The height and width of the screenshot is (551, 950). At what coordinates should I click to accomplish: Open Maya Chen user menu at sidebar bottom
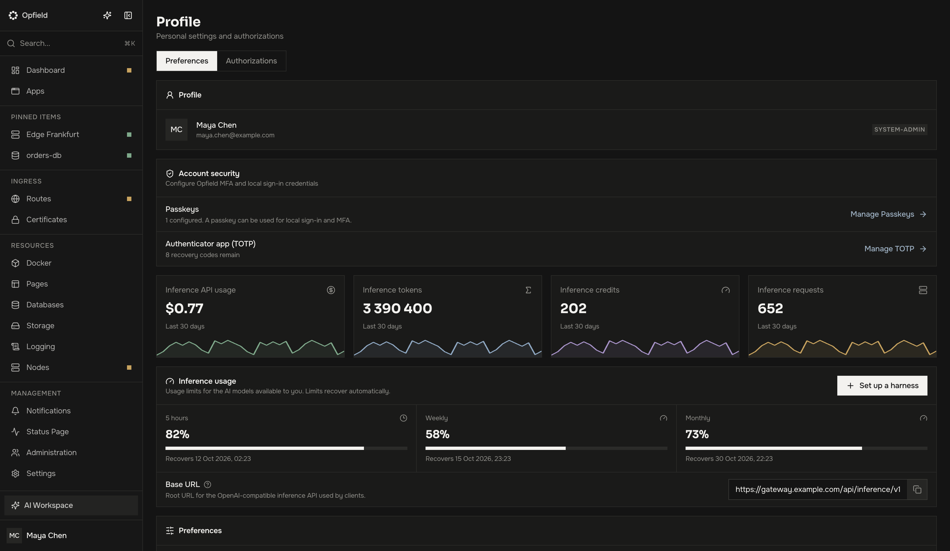(x=71, y=536)
